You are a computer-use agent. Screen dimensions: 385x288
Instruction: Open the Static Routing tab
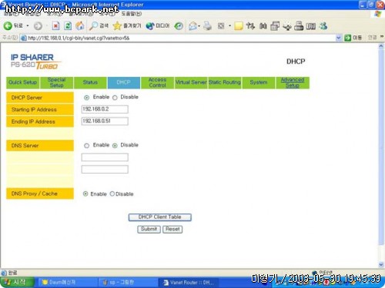tap(225, 82)
